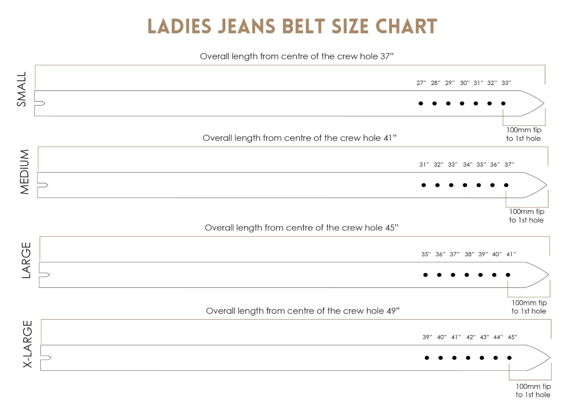Click the vertical SMALL size label

click(x=22, y=89)
